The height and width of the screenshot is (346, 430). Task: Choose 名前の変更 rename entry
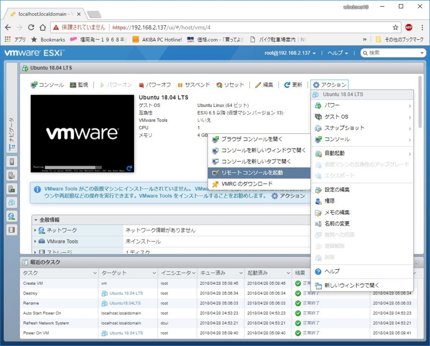(x=362, y=224)
